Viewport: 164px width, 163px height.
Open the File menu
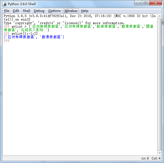7,11
